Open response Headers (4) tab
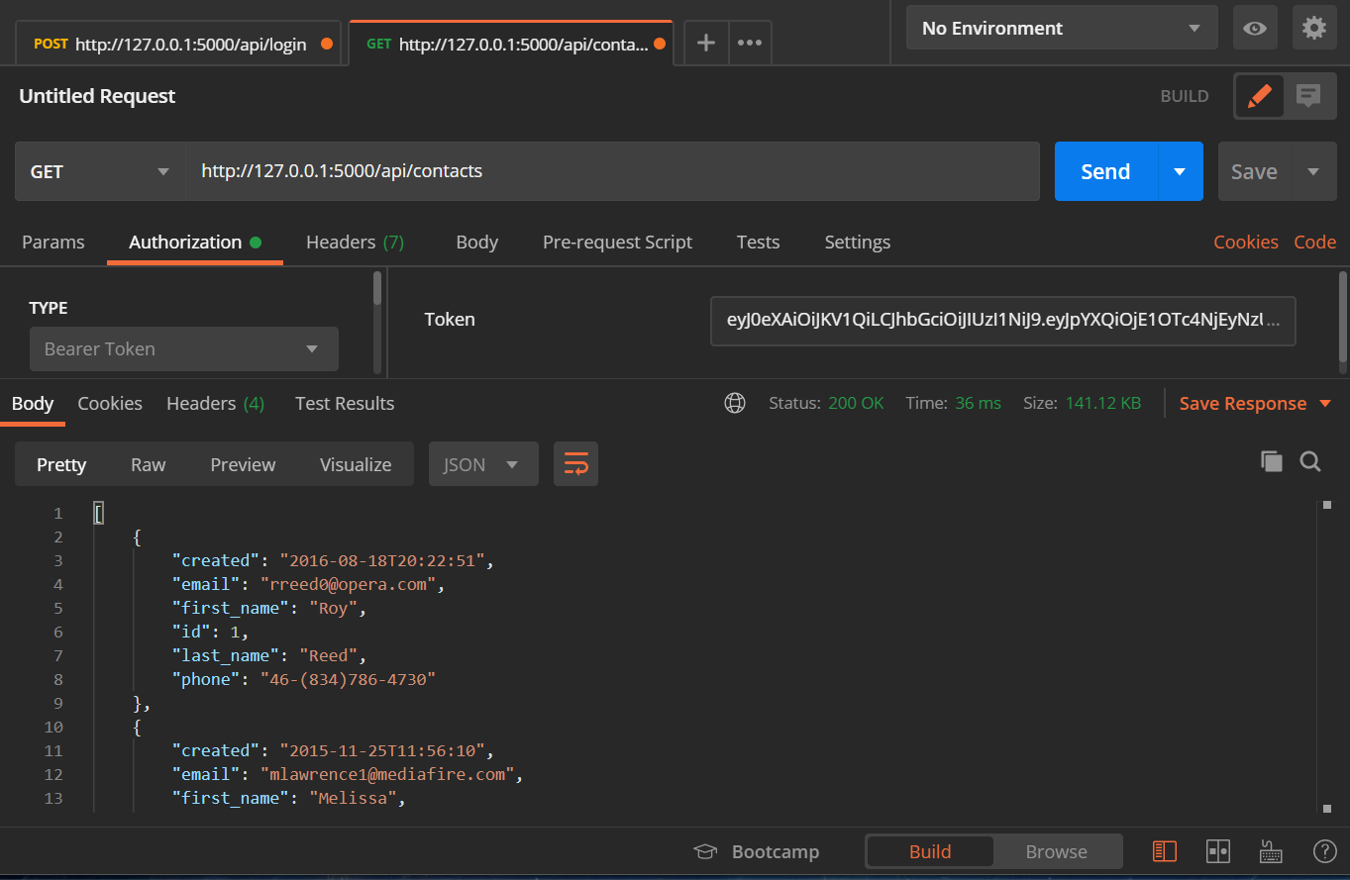Screen dimensions: 1350x880 215,403
